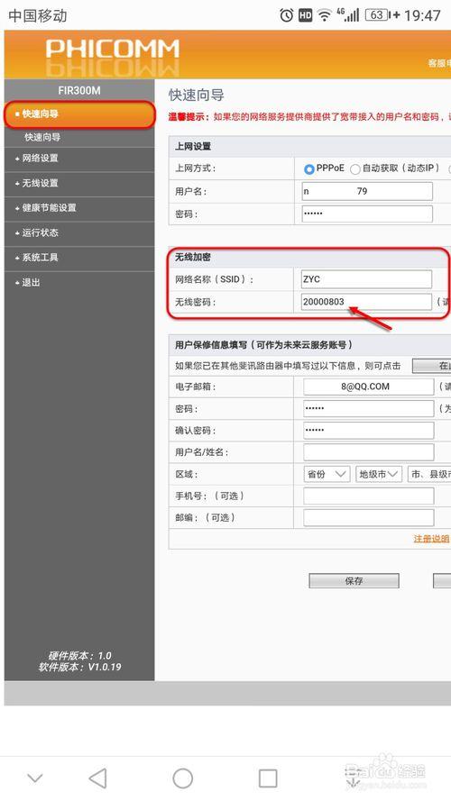The width and height of the screenshot is (451, 801).
Task: Click the PHICOMM logo
Action: click(x=113, y=49)
